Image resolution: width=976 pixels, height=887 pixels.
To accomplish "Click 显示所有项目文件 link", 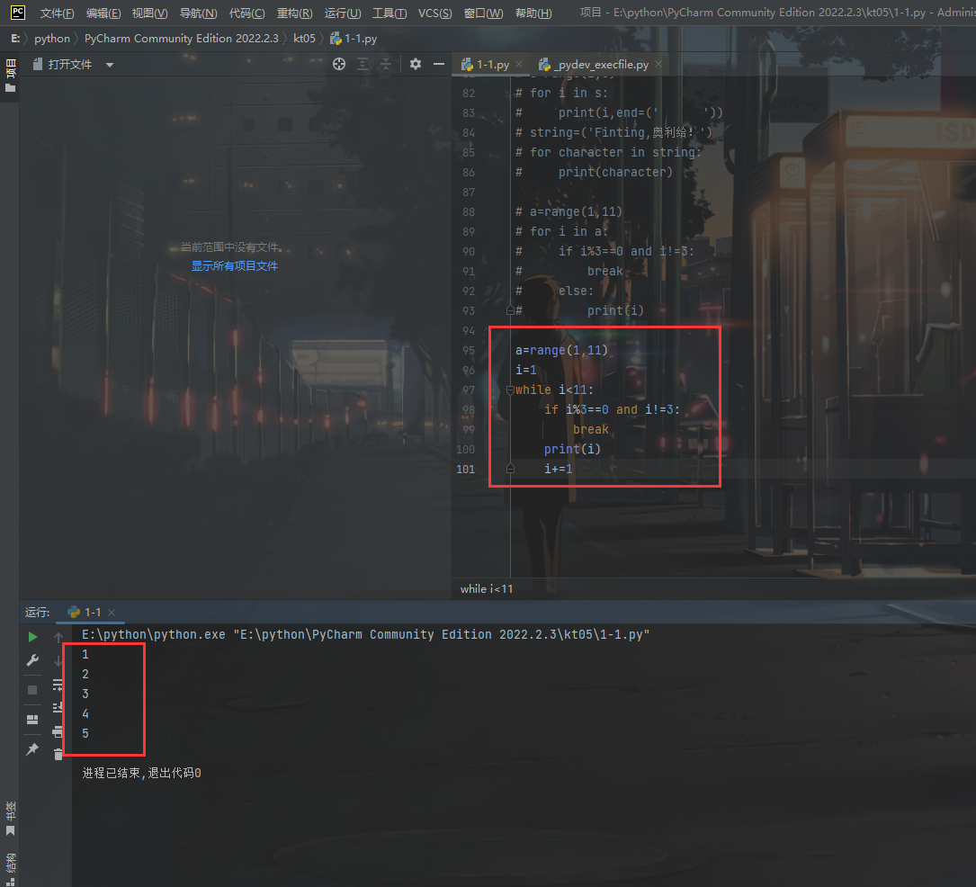I will (x=235, y=265).
